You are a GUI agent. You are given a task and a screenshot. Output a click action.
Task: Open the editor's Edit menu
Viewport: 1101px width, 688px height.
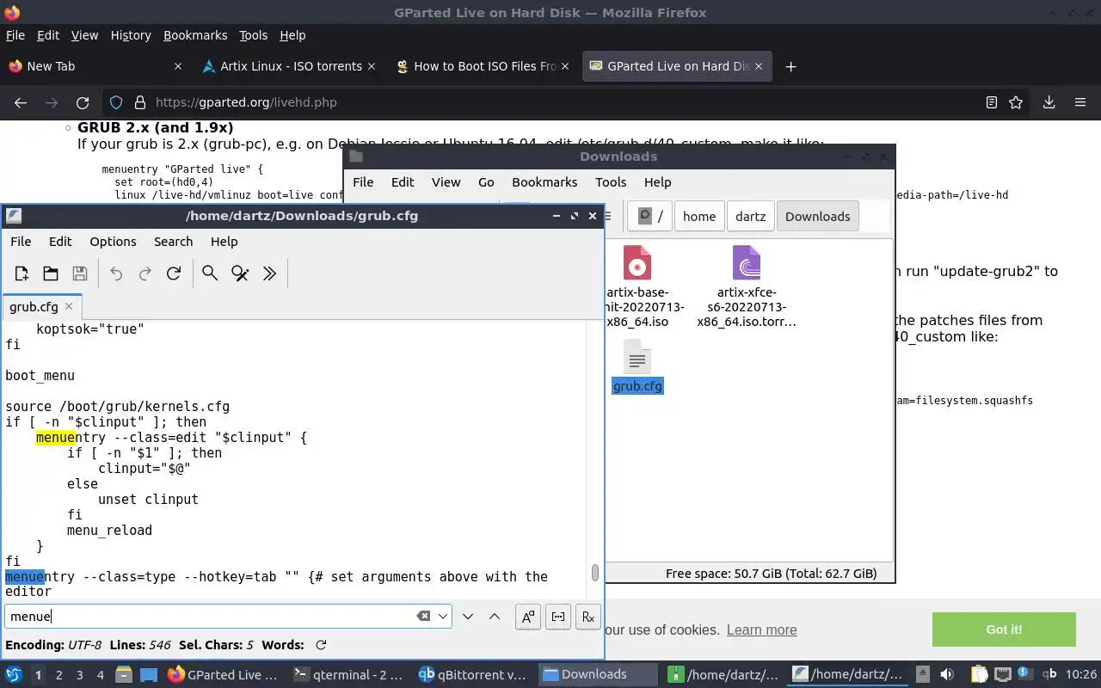point(60,242)
